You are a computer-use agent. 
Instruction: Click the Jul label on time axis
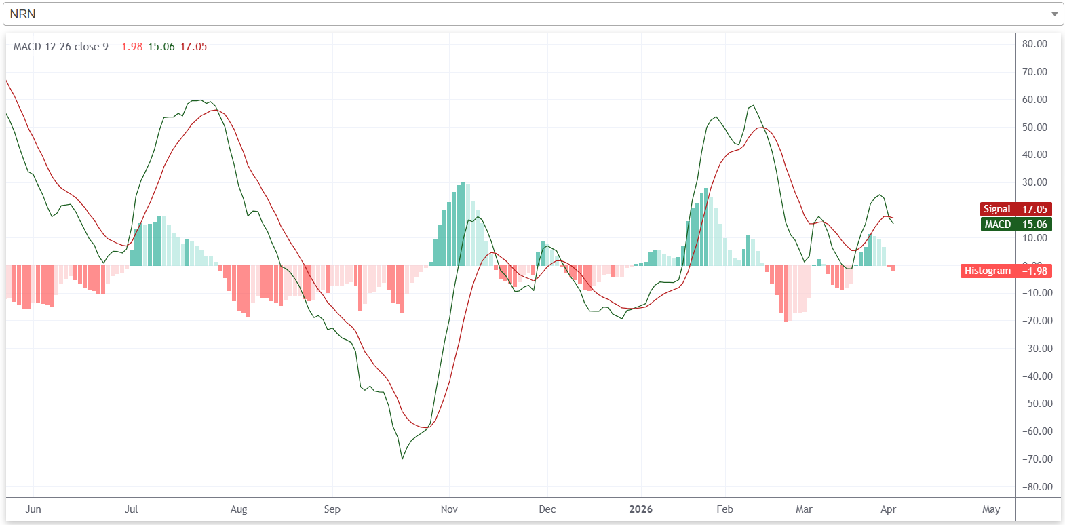click(131, 509)
